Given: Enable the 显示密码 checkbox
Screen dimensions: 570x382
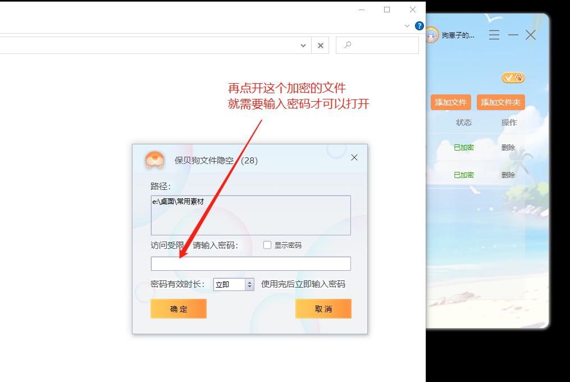Looking at the screenshot, I should [267, 244].
